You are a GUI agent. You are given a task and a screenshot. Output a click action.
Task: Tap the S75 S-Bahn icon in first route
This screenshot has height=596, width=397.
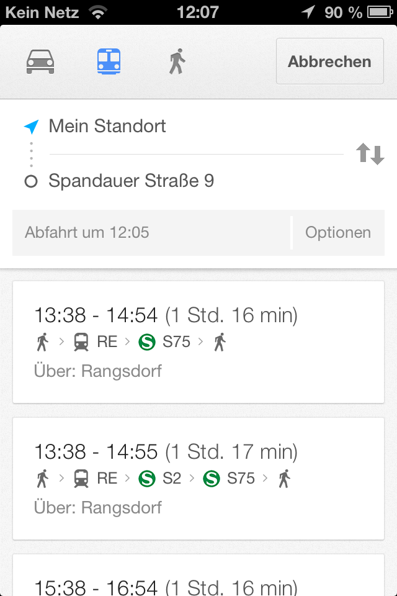tap(146, 342)
